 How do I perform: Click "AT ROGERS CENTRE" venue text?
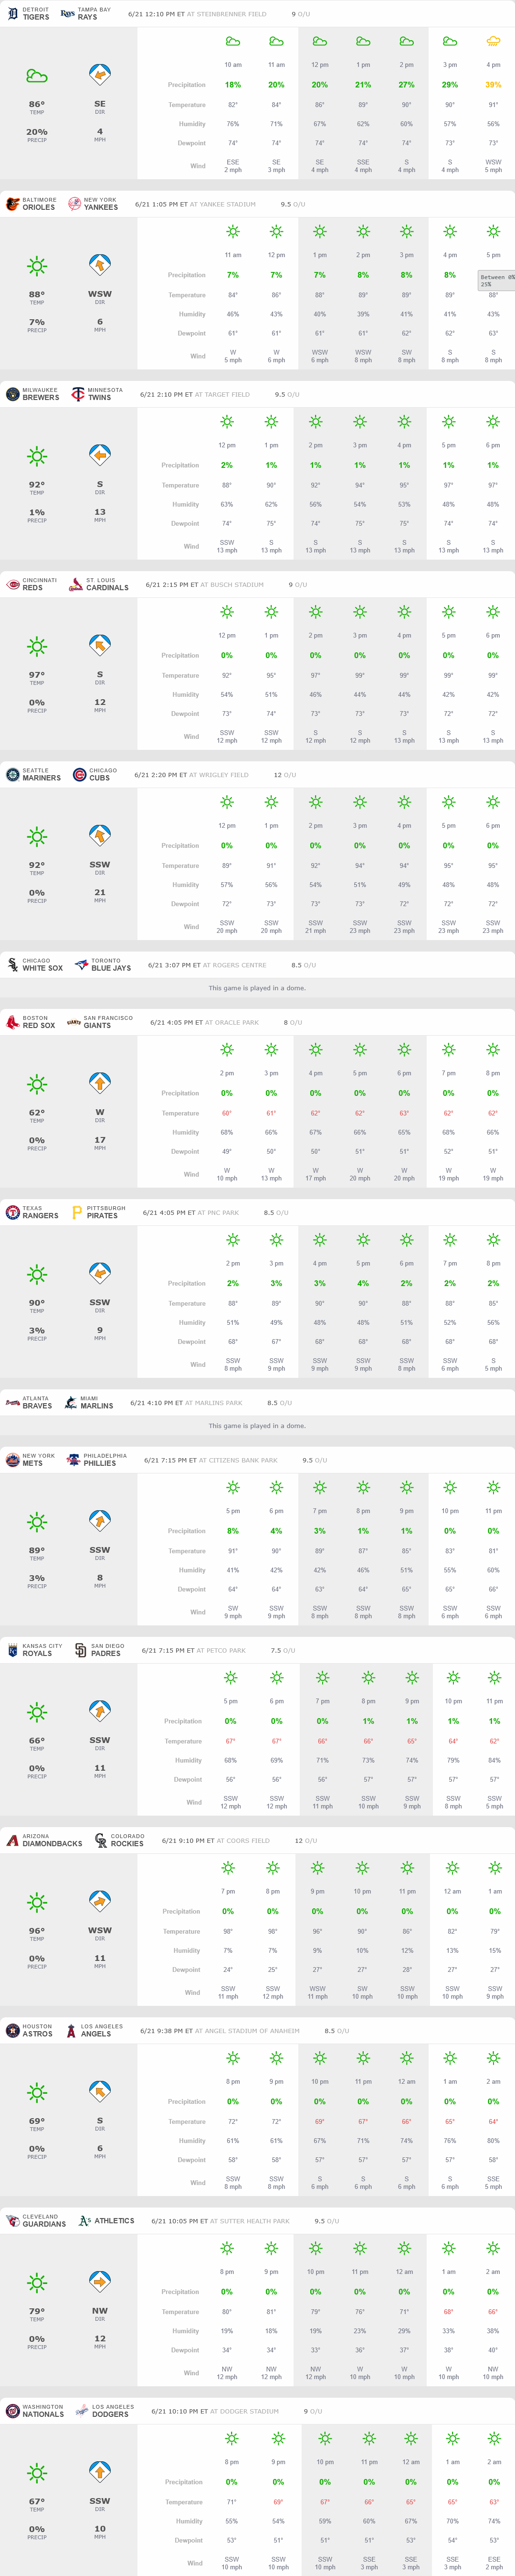234,965
